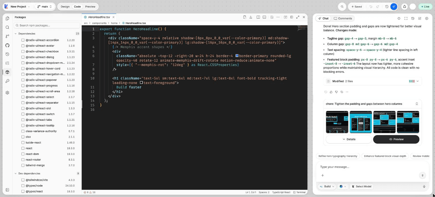Open settings gear in left sidebar
435x197 pixels.
[x=7, y=93]
